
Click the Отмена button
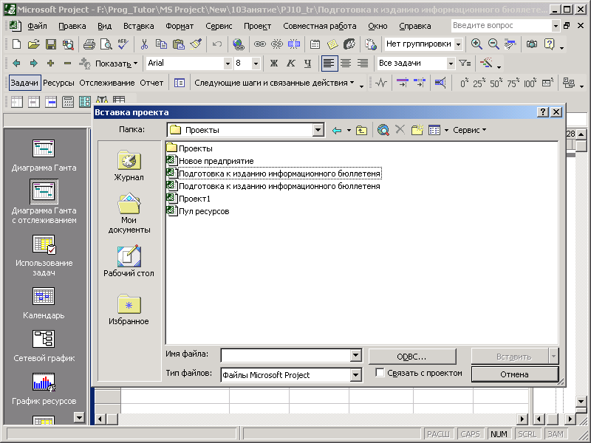click(514, 374)
